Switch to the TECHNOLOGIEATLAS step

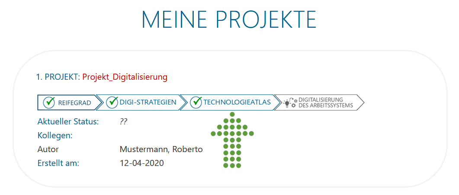coord(228,102)
